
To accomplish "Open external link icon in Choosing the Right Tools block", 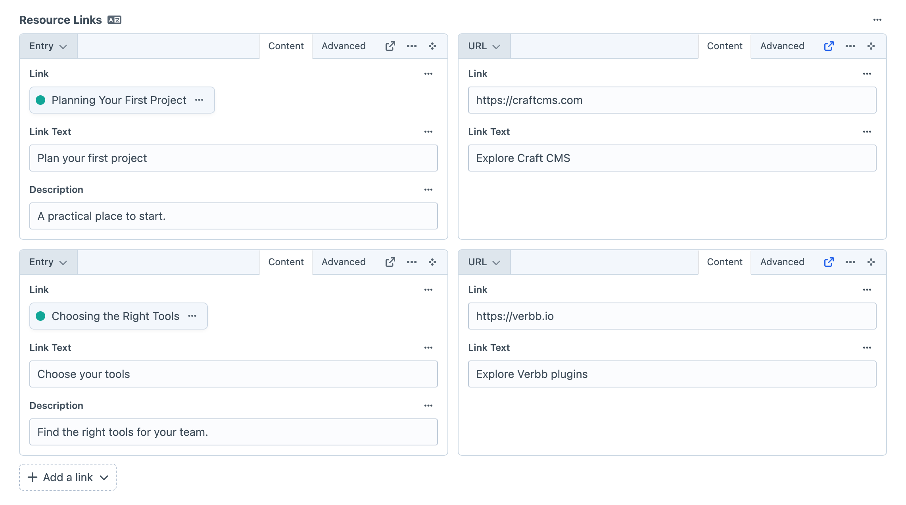I will click(x=390, y=262).
